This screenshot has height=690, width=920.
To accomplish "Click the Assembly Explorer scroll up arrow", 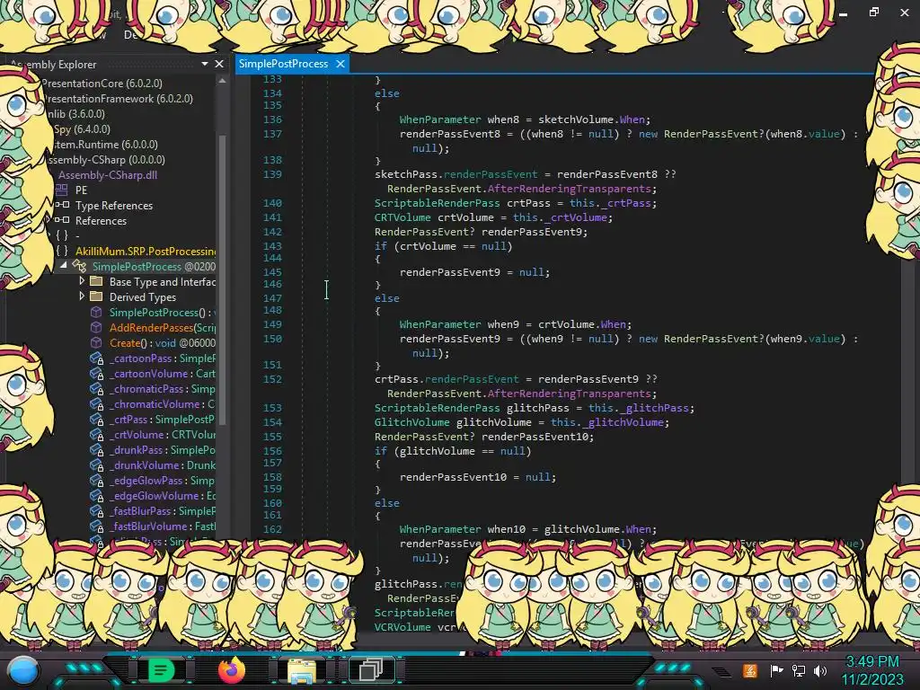I will point(223,82).
